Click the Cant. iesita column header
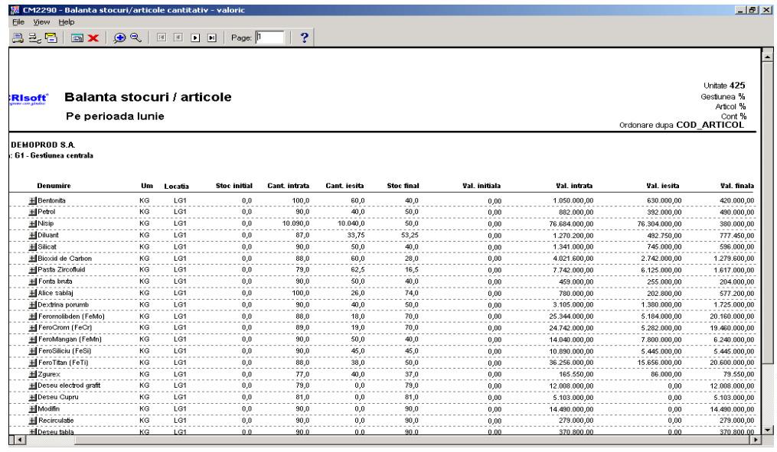777x452 pixels. click(x=344, y=186)
